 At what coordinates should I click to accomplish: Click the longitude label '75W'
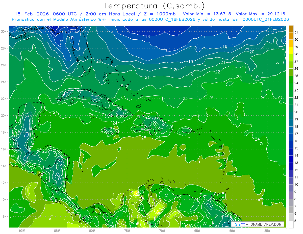[x=127, y=231]
